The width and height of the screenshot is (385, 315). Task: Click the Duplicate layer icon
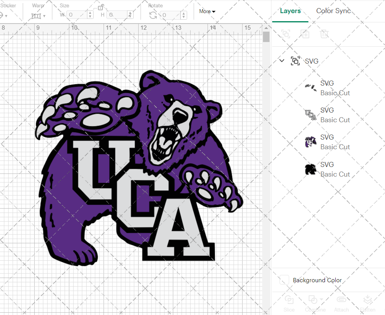click(305, 34)
